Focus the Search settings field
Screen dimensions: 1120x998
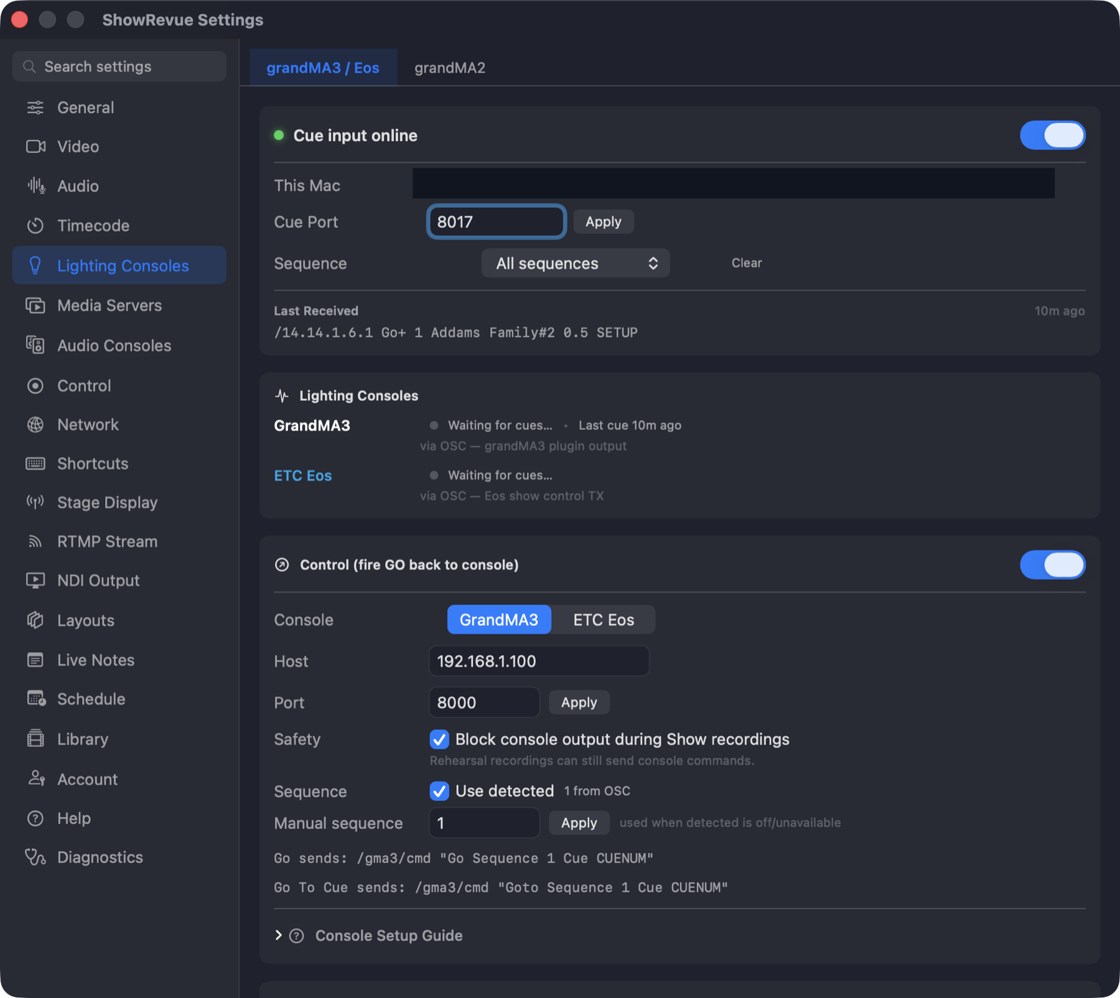(x=119, y=67)
